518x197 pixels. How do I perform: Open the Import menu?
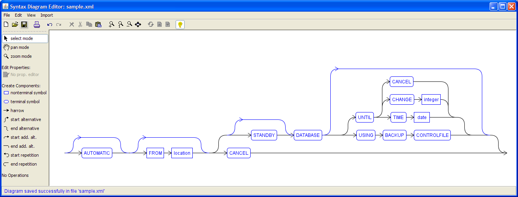coord(47,15)
